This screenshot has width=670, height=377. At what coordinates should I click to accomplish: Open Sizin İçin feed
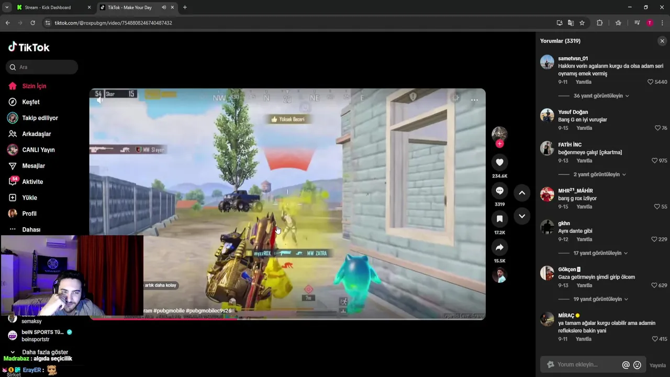tap(34, 86)
